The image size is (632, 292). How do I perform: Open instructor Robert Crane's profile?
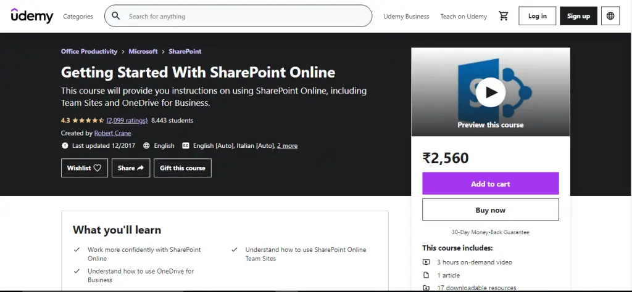tap(112, 133)
